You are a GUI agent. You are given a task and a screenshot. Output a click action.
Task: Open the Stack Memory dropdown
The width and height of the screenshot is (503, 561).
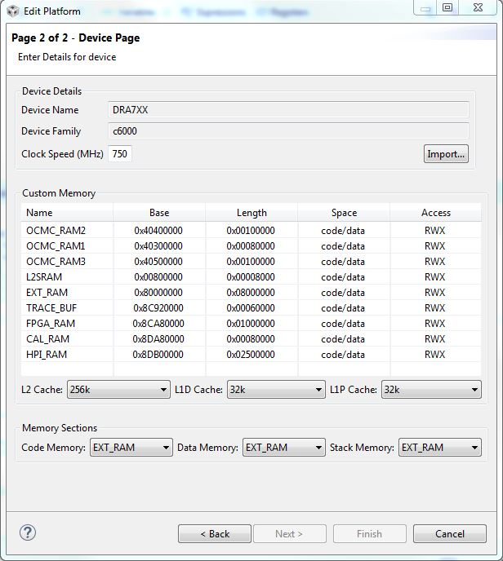point(440,447)
